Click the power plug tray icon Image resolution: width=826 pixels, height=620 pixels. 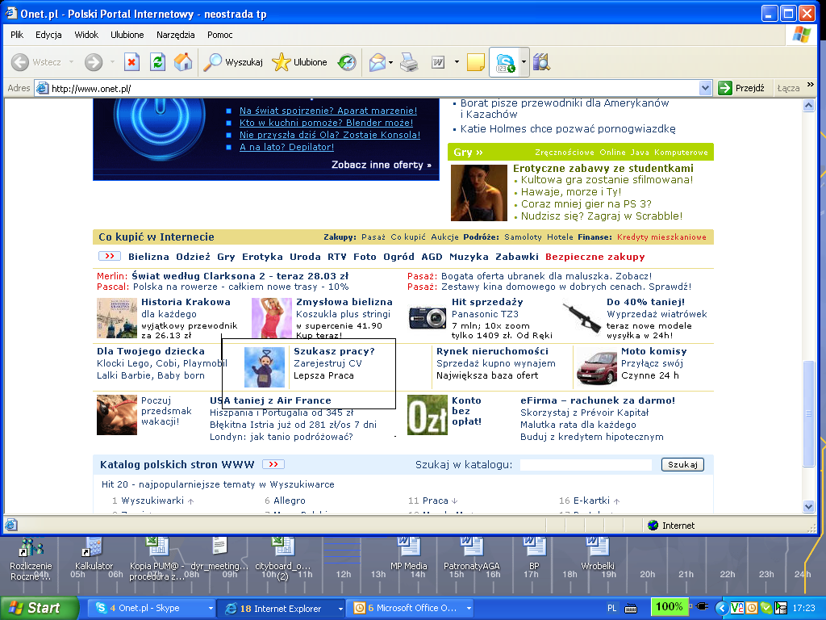tap(702, 607)
